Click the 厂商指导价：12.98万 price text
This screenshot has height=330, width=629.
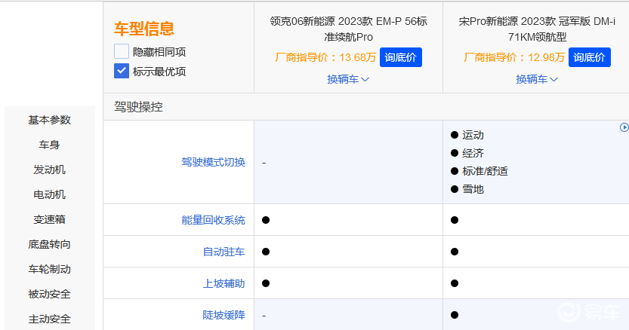click(514, 57)
